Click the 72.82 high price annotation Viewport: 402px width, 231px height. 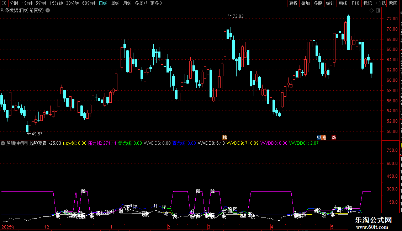click(238, 16)
